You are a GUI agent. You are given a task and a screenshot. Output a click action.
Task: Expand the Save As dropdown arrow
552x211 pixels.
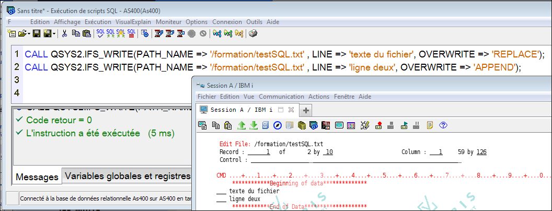click(54, 34)
